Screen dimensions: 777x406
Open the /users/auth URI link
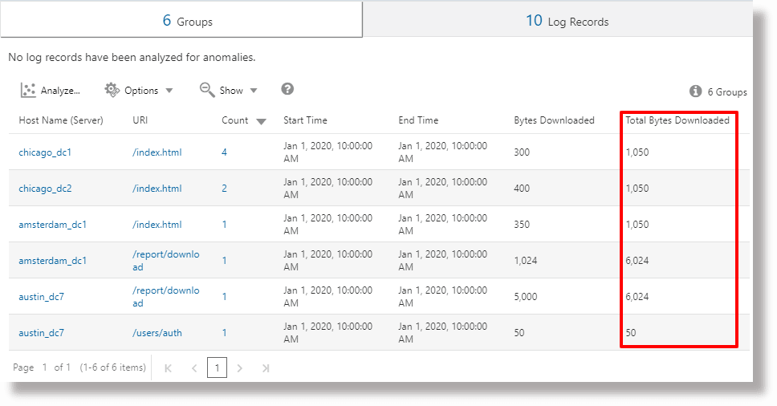click(157, 333)
